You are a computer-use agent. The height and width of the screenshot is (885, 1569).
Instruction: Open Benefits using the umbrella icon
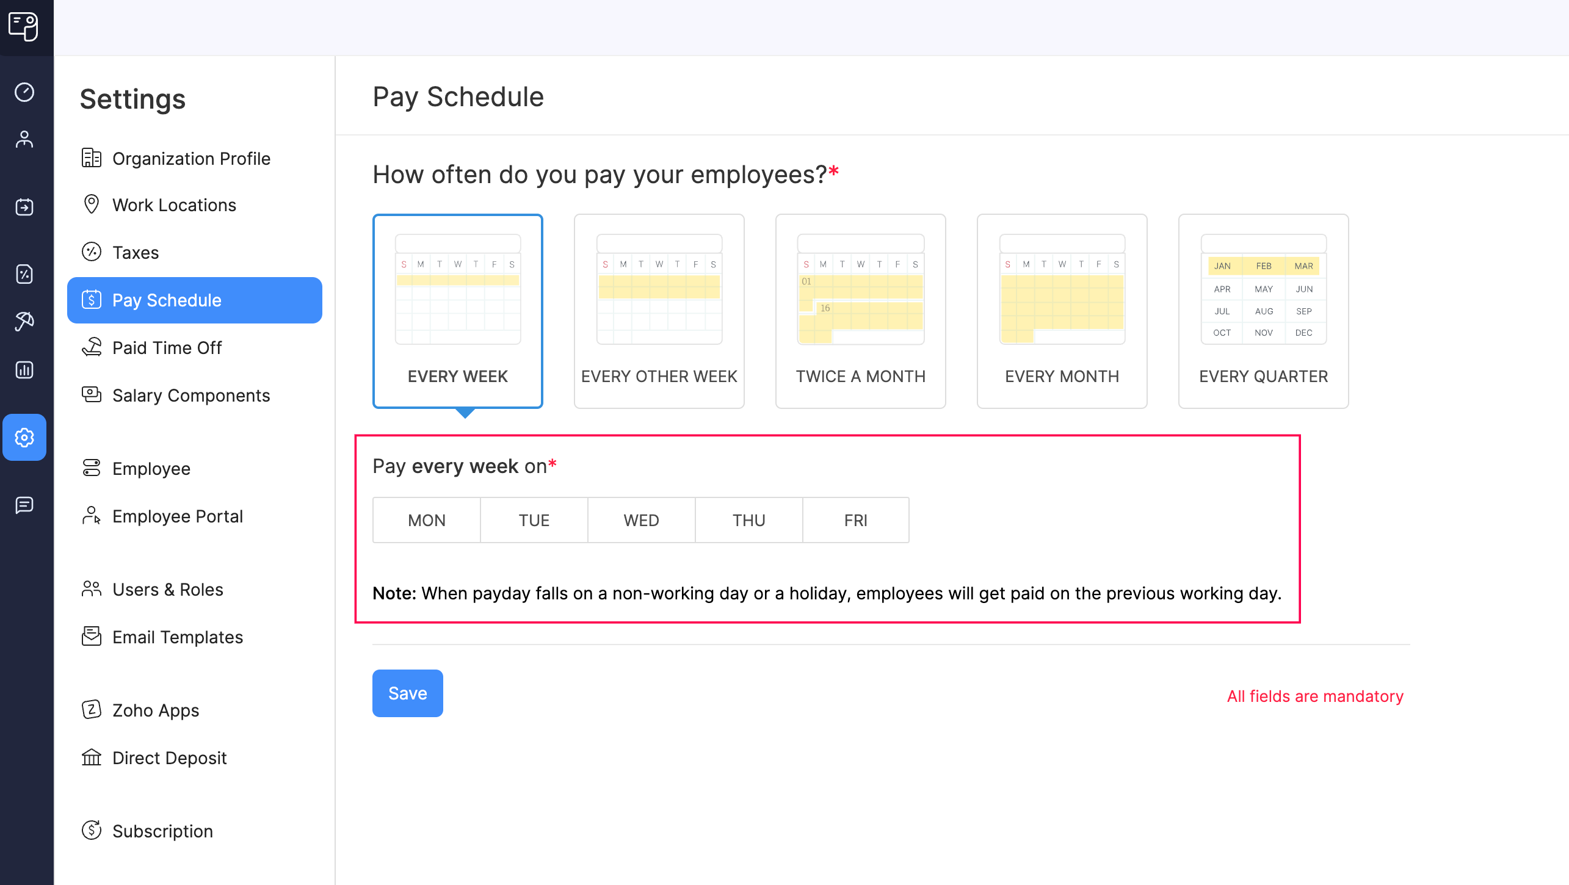click(24, 322)
